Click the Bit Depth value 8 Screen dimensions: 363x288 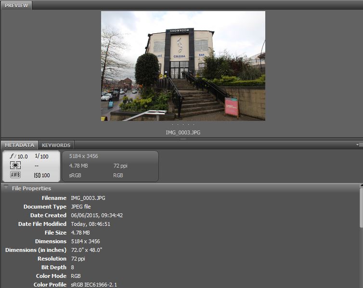(x=73, y=267)
